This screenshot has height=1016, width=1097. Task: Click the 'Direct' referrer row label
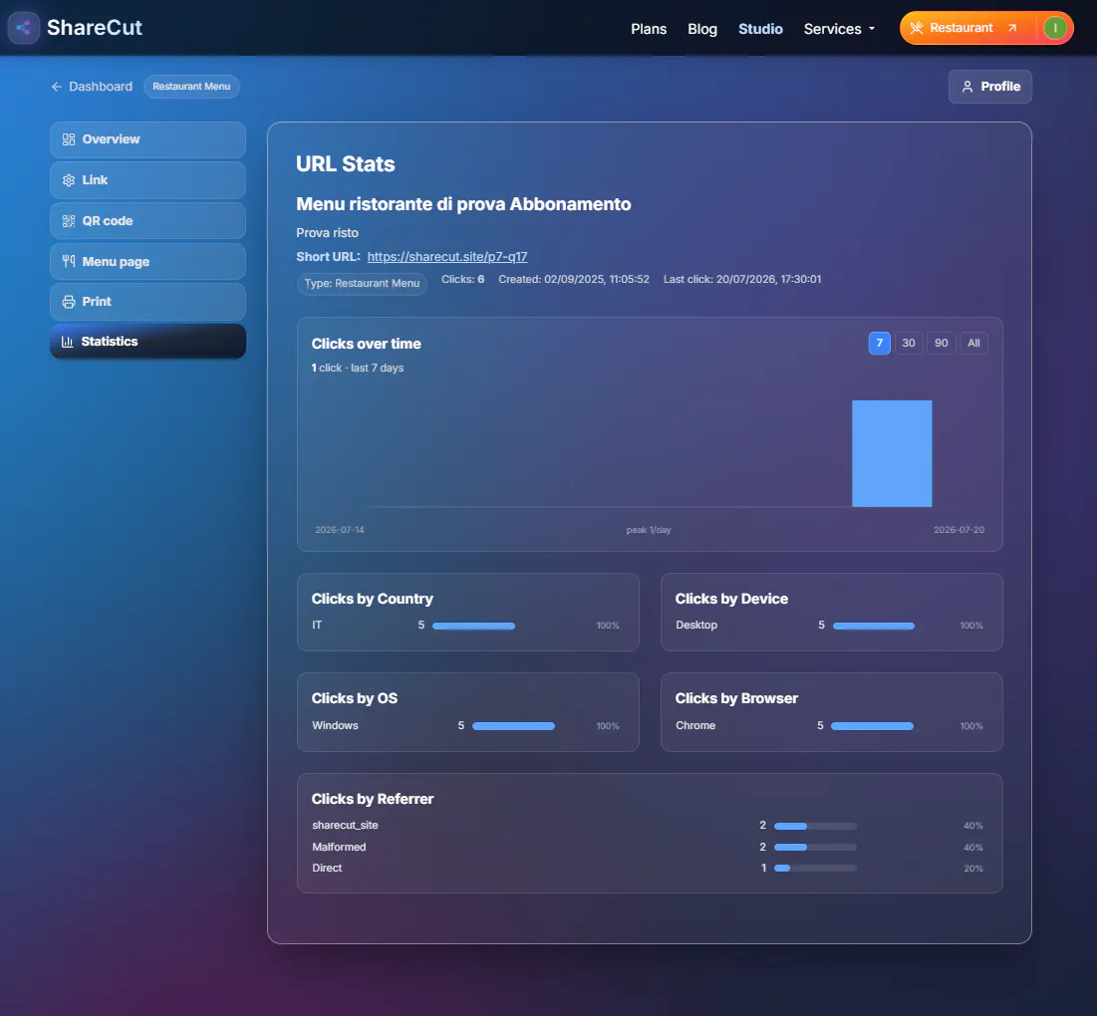(327, 868)
